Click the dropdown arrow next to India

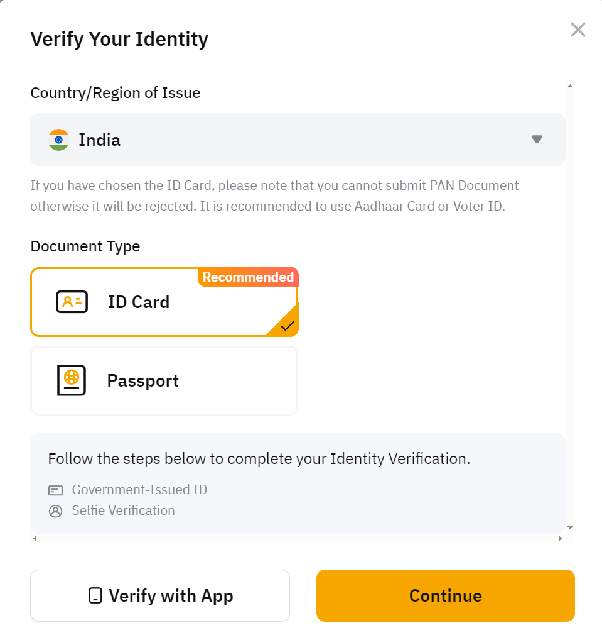[537, 140]
